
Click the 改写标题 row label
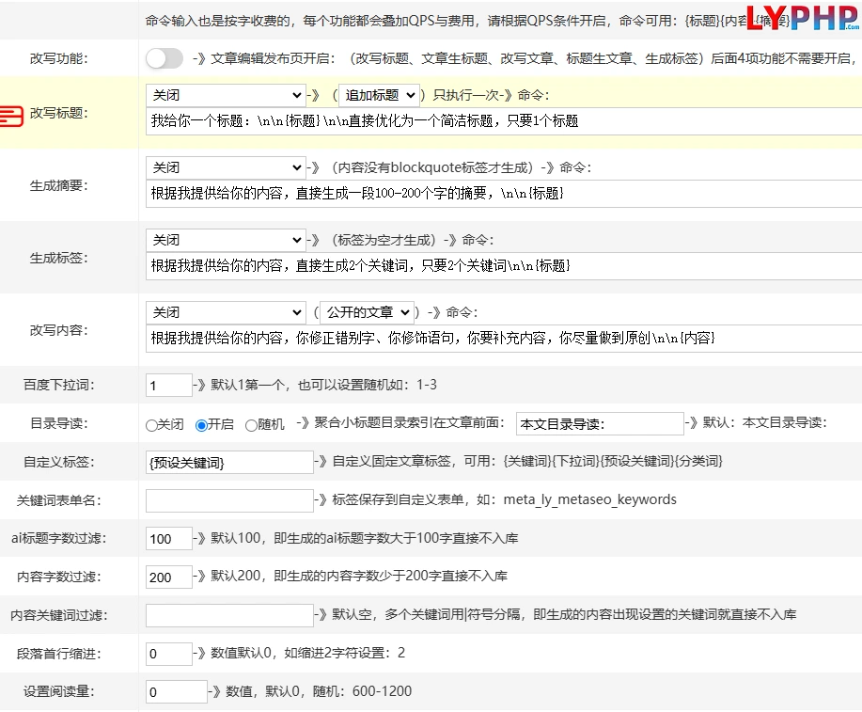[59, 114]
